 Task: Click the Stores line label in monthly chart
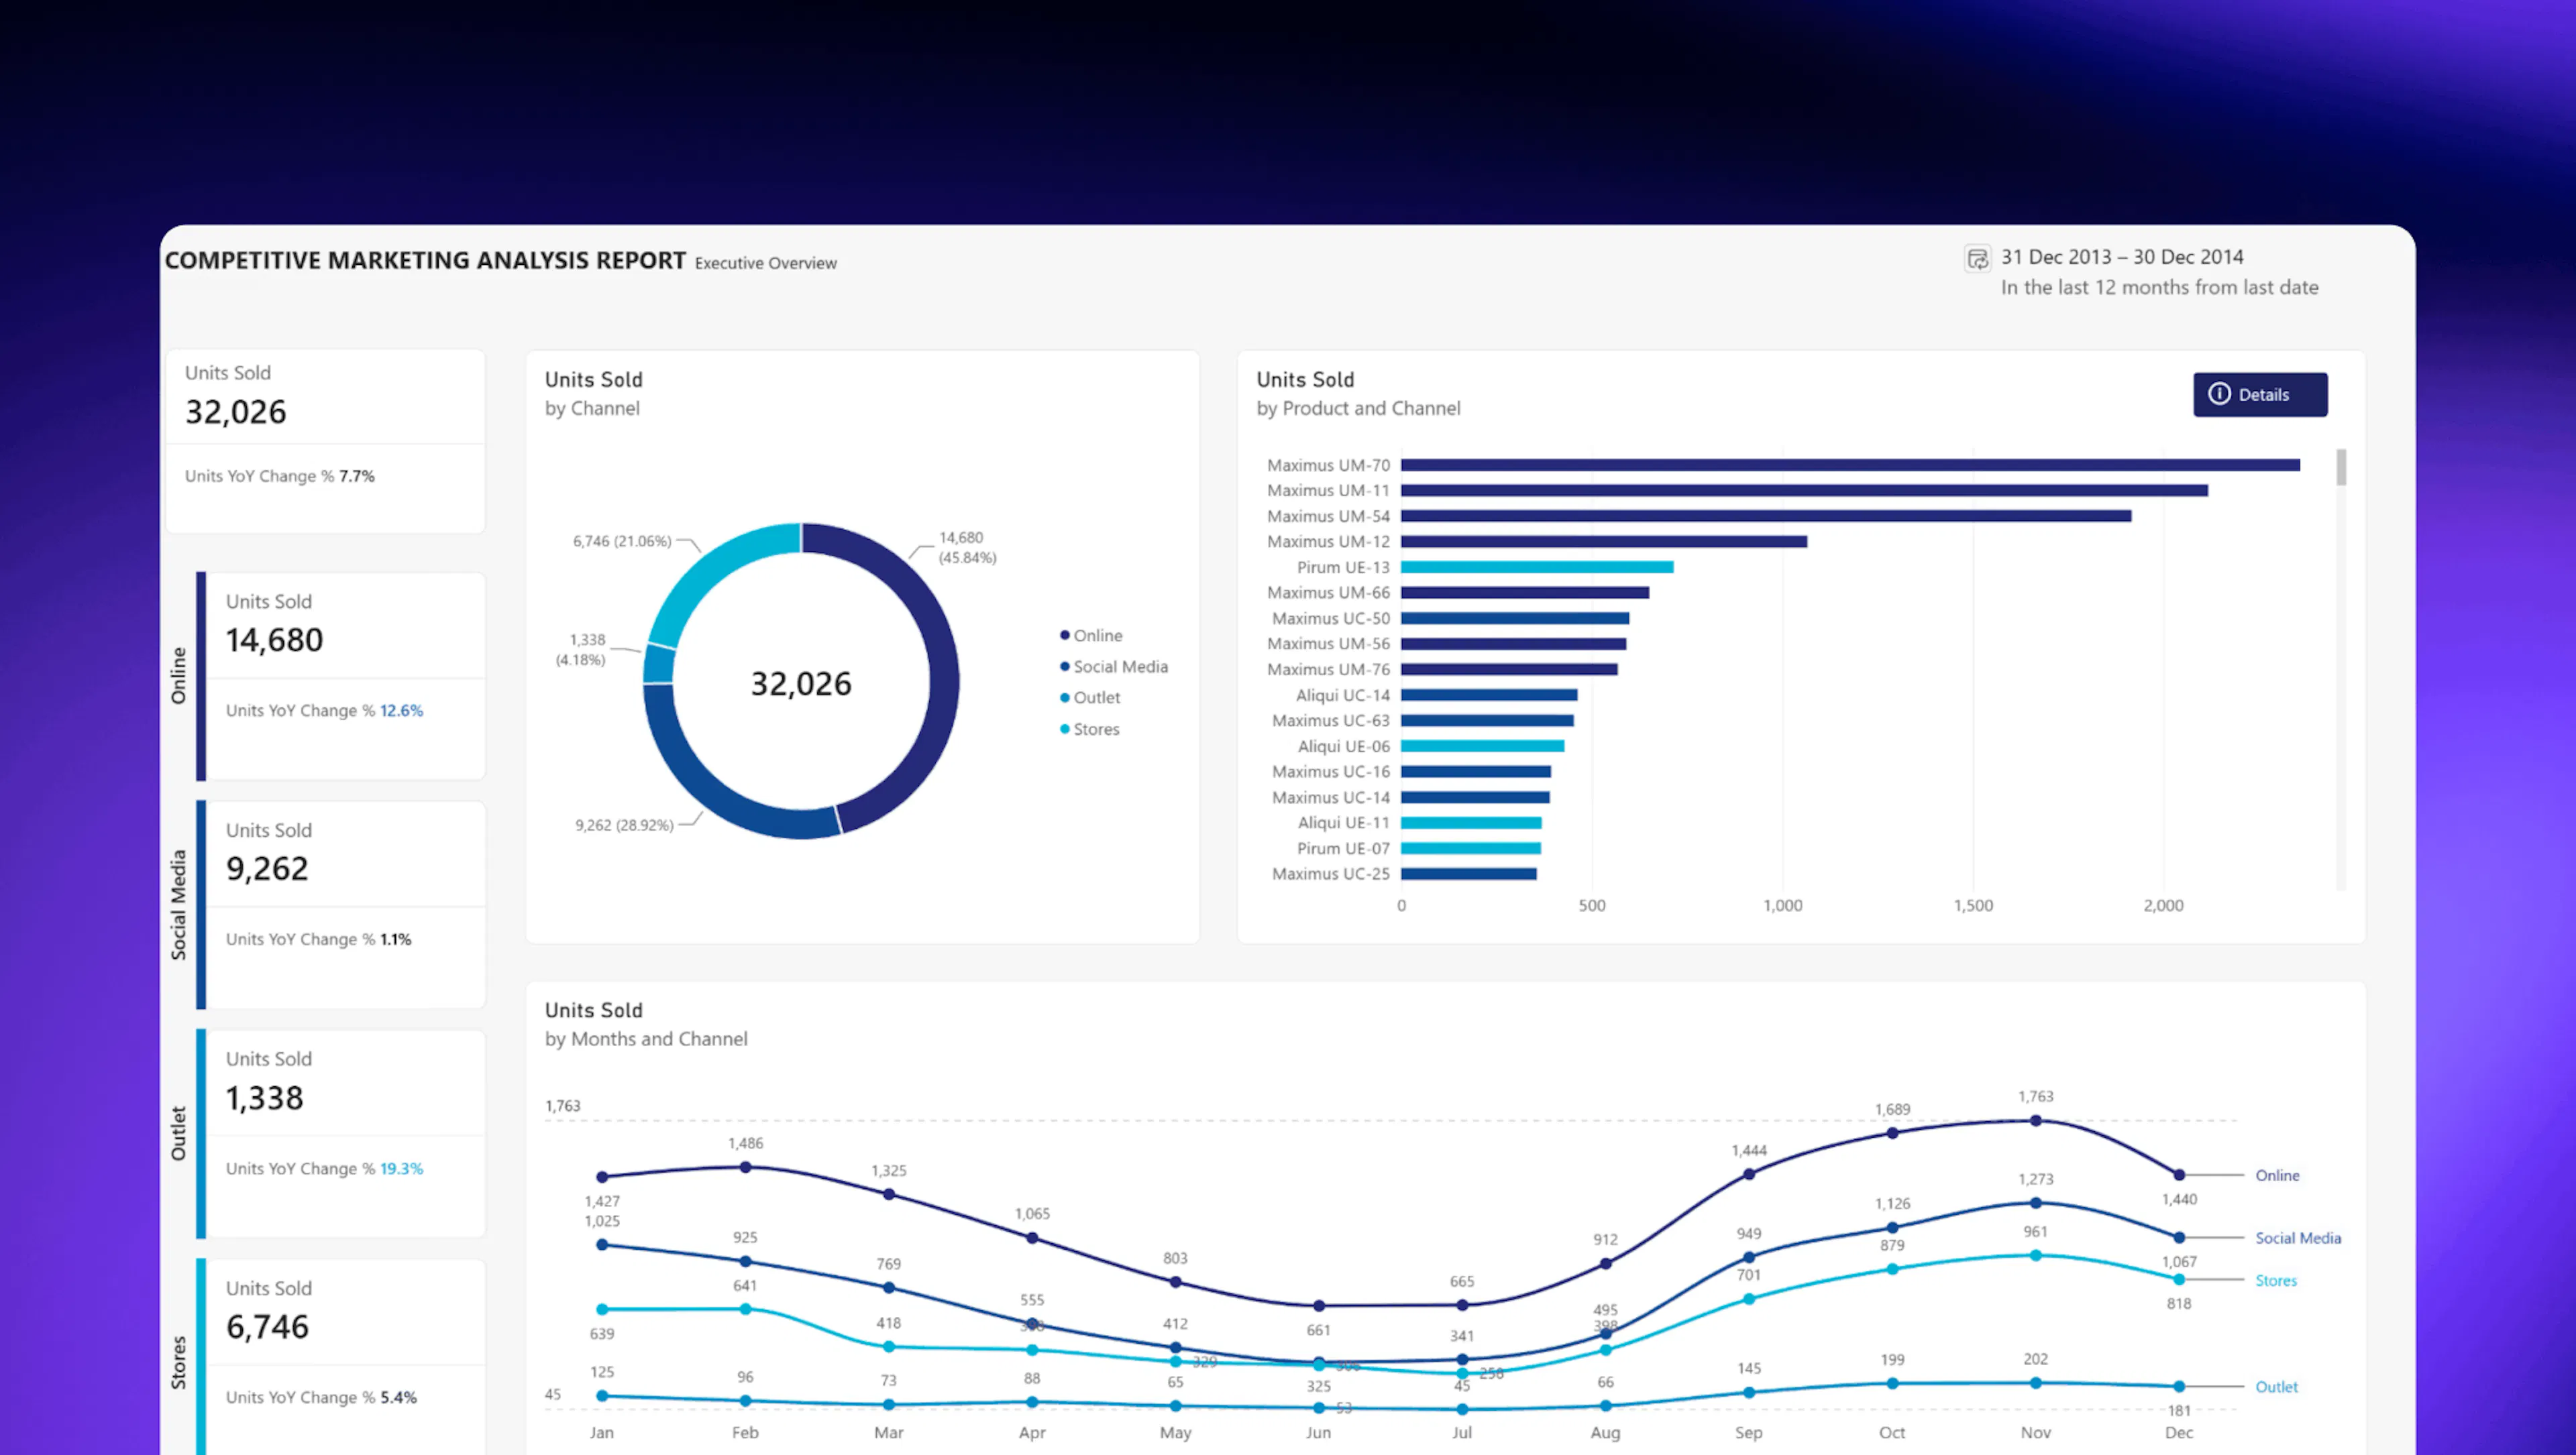[x=2276, y=1281]
